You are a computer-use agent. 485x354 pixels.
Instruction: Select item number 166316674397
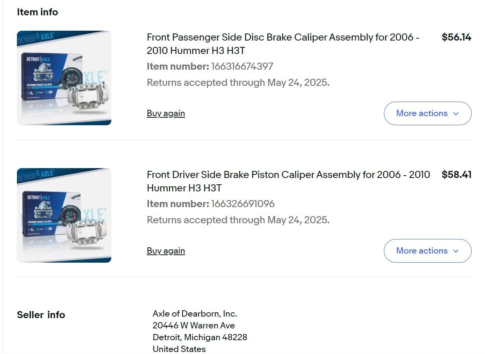point(242,67)
